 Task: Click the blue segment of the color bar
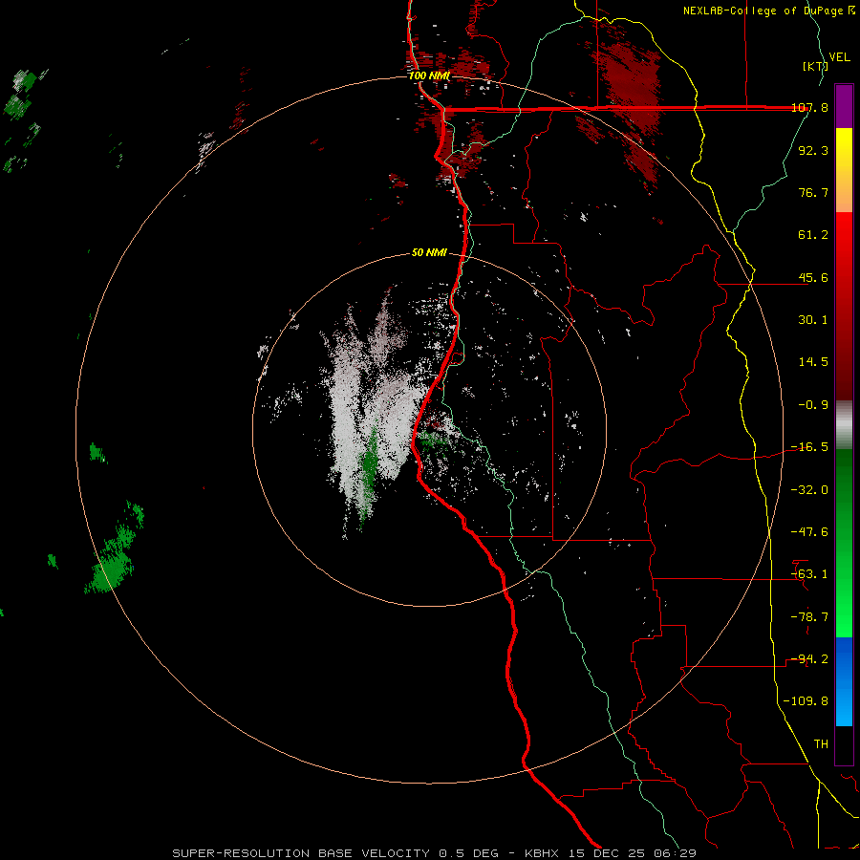click(x=844, y=681)
